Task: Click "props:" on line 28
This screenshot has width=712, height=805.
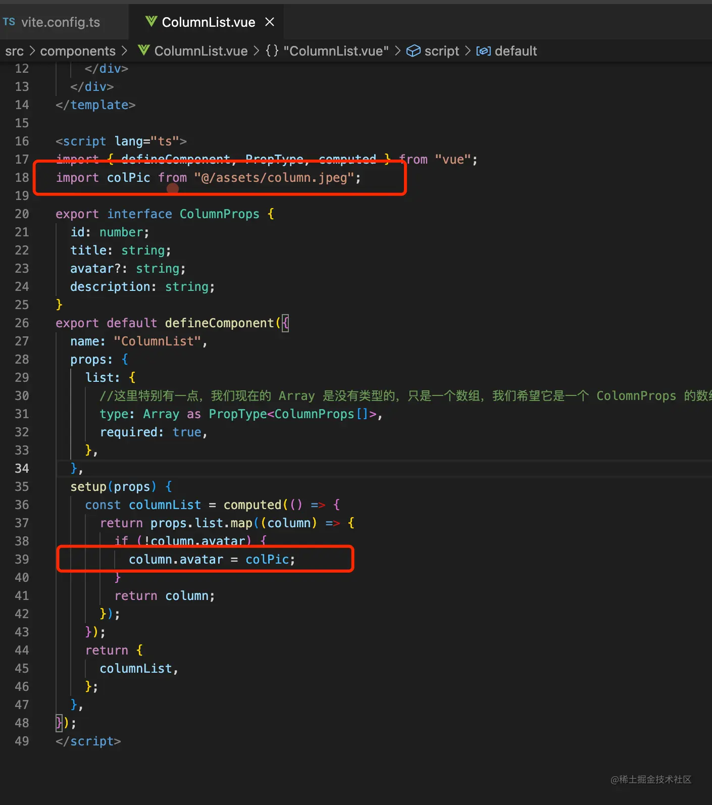Action: point(91,360)
